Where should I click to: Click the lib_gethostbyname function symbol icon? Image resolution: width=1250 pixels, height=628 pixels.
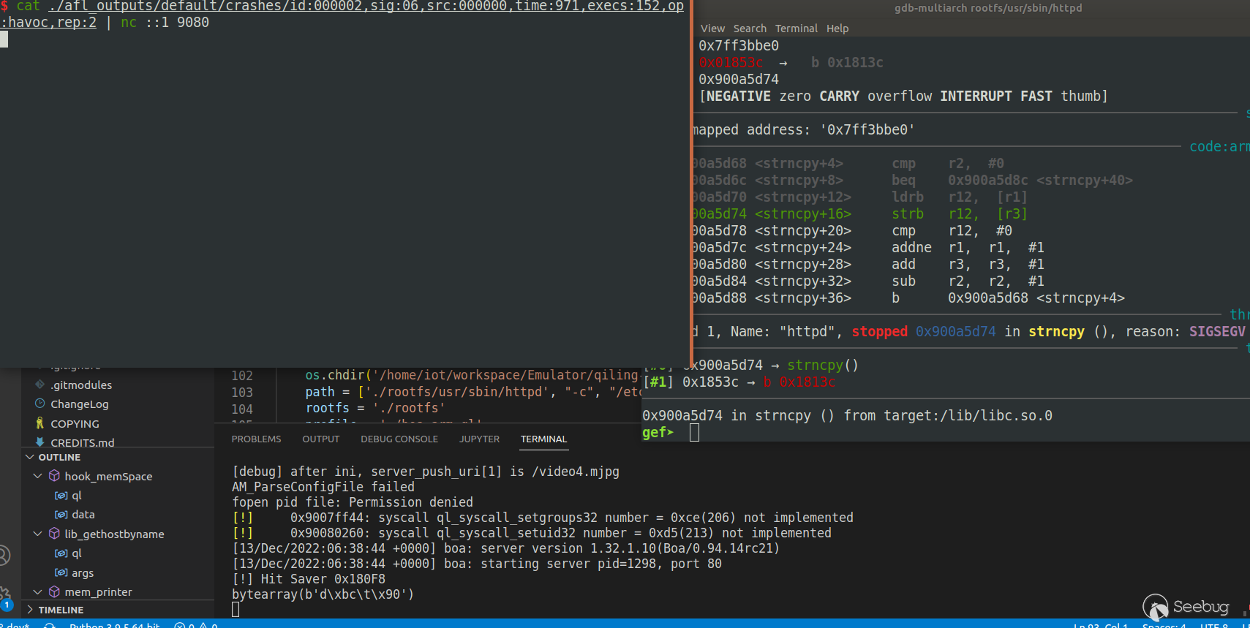(x=54, y=534)
